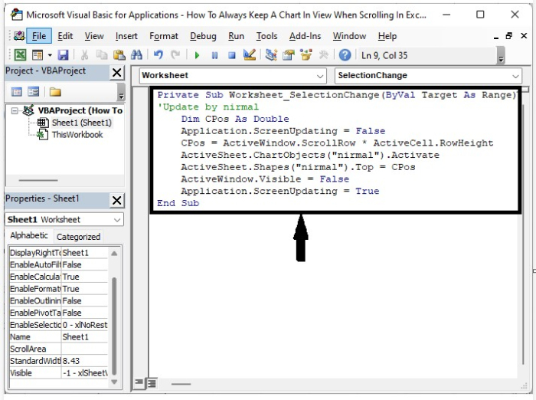This screenshot has height=400, width=536.
Task: Click the Visible property value
Action: click(84, 372)
